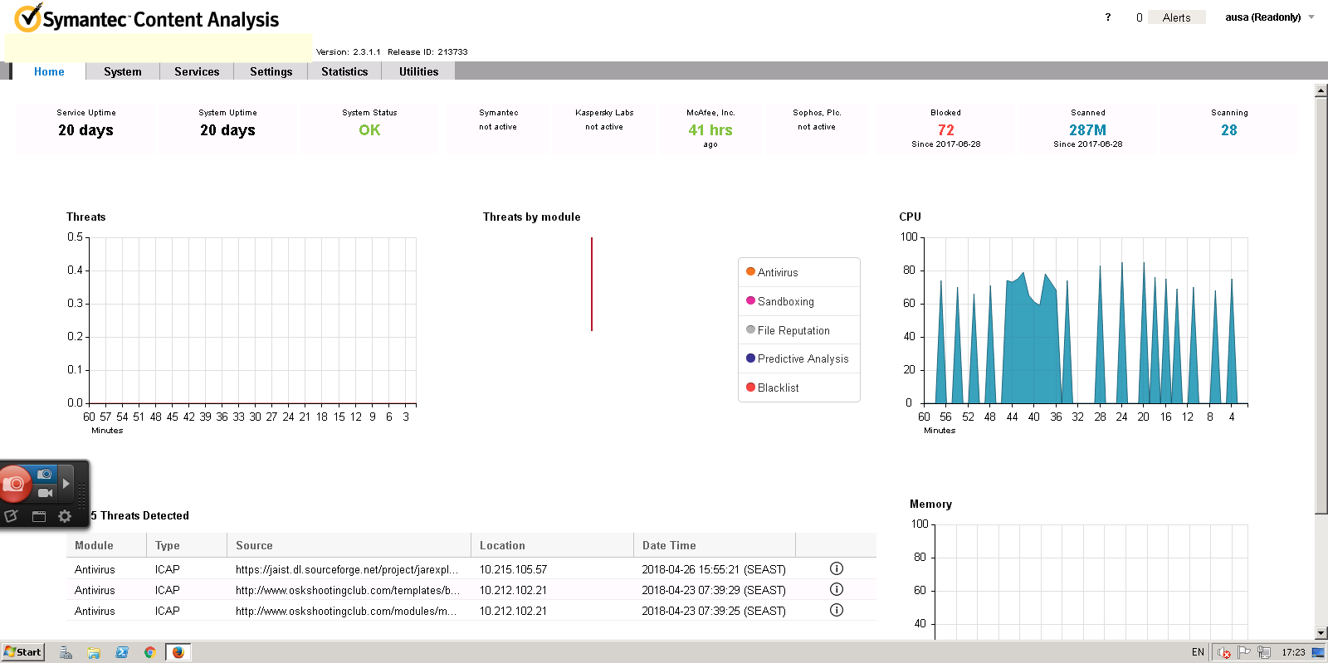The height and width of the screenshot is (663, 1328).
Task: Go to the Home tab
Action: (49, 71)
